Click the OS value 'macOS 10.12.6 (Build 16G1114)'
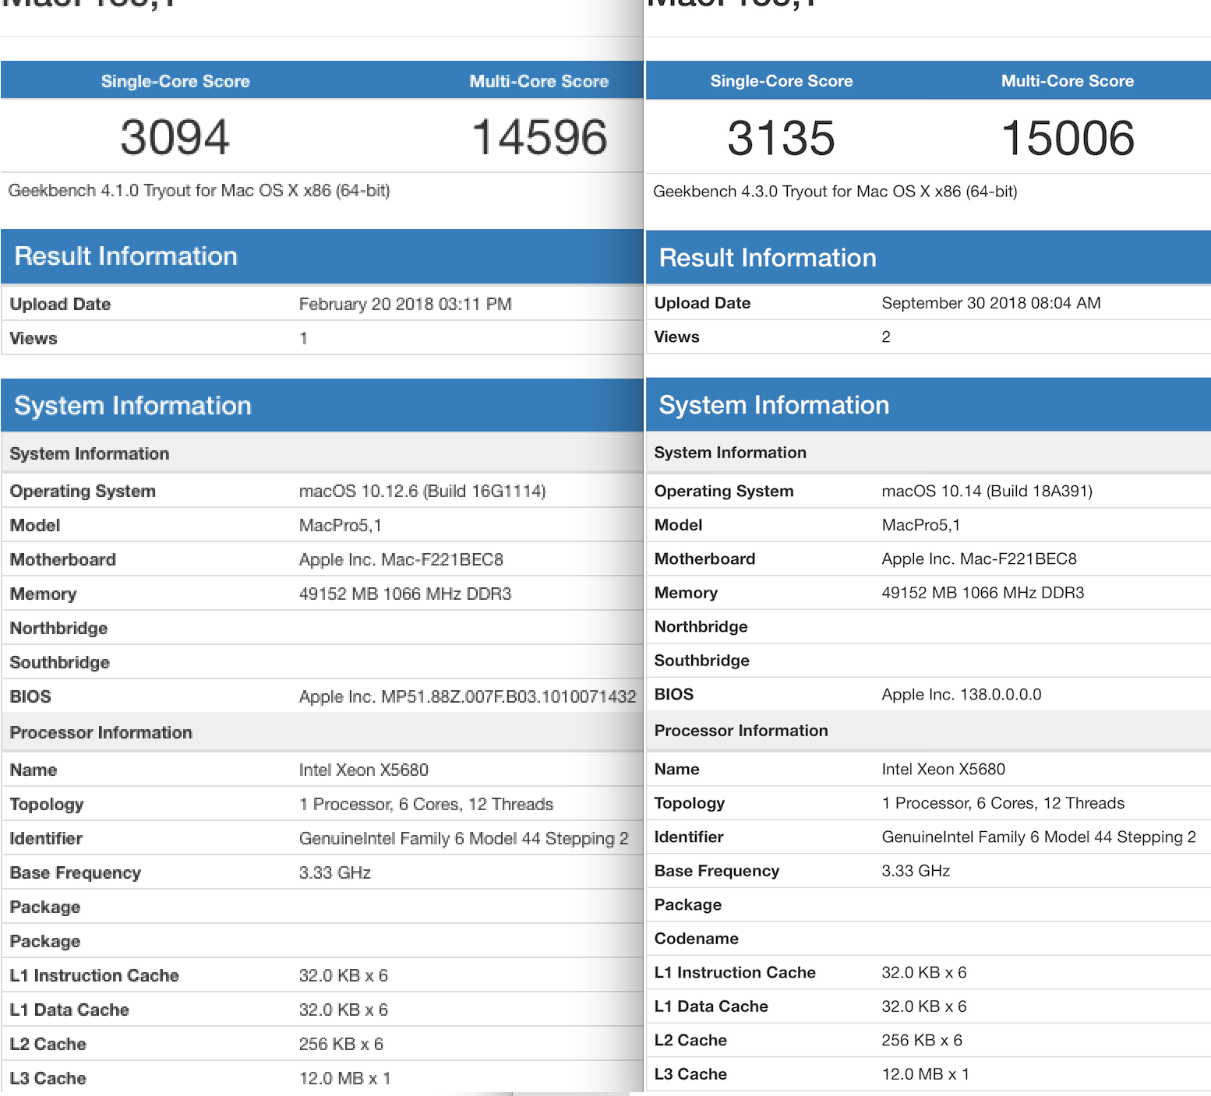1211x1096 pixels. tap(422, 492)
